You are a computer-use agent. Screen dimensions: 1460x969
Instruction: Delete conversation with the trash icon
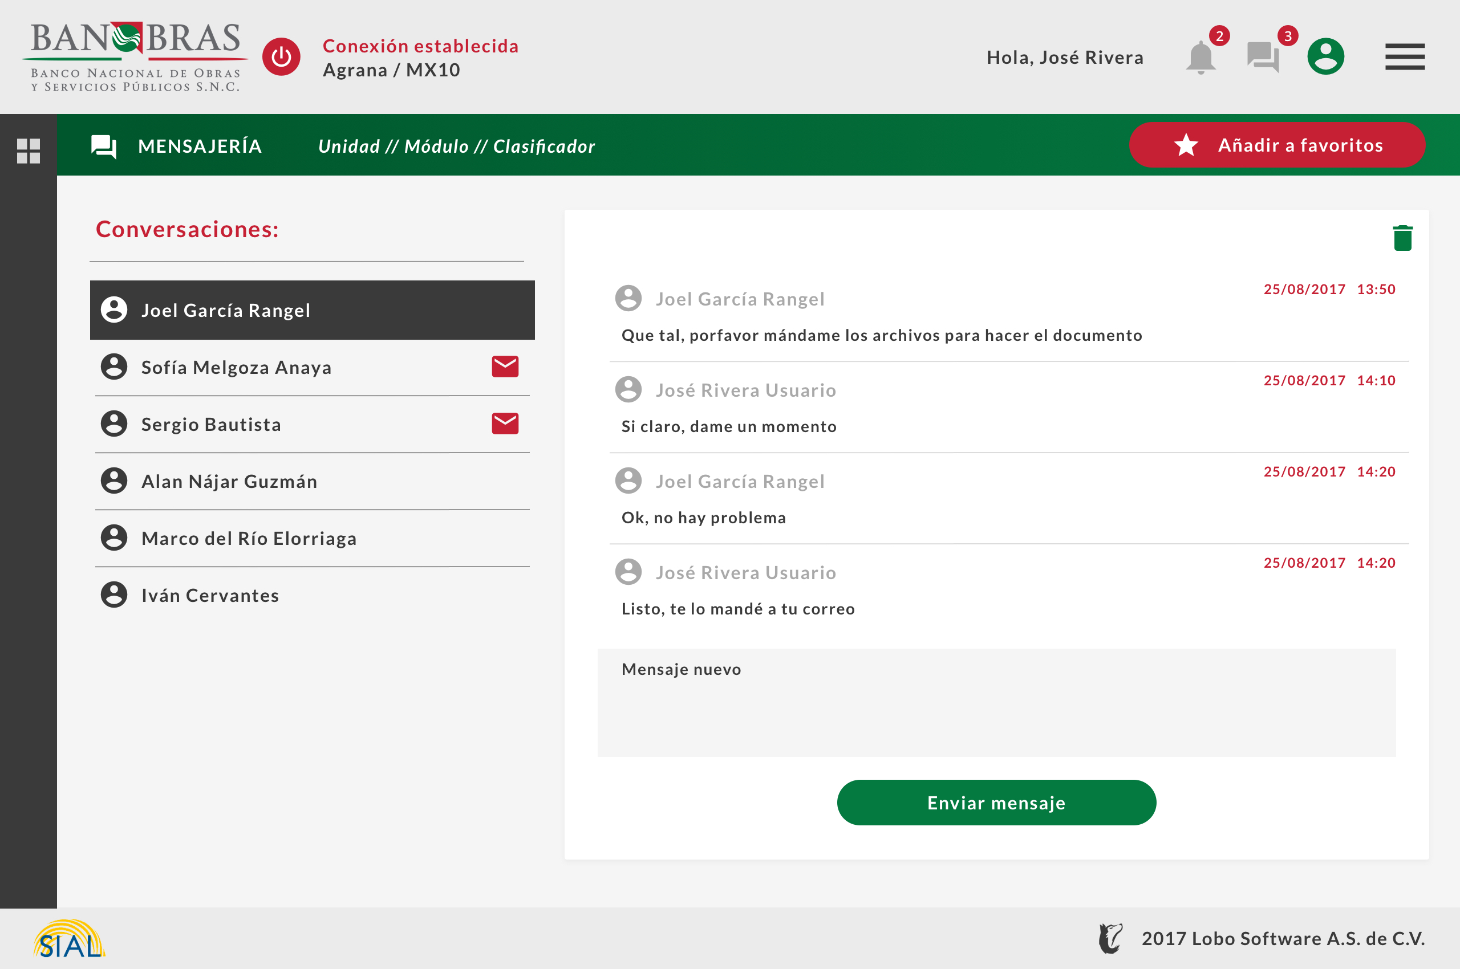coord(1402,238)
